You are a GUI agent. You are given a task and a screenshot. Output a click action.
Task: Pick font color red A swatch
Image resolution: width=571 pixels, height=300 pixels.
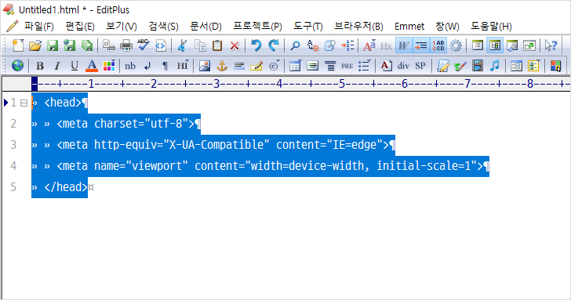(92, 66)
